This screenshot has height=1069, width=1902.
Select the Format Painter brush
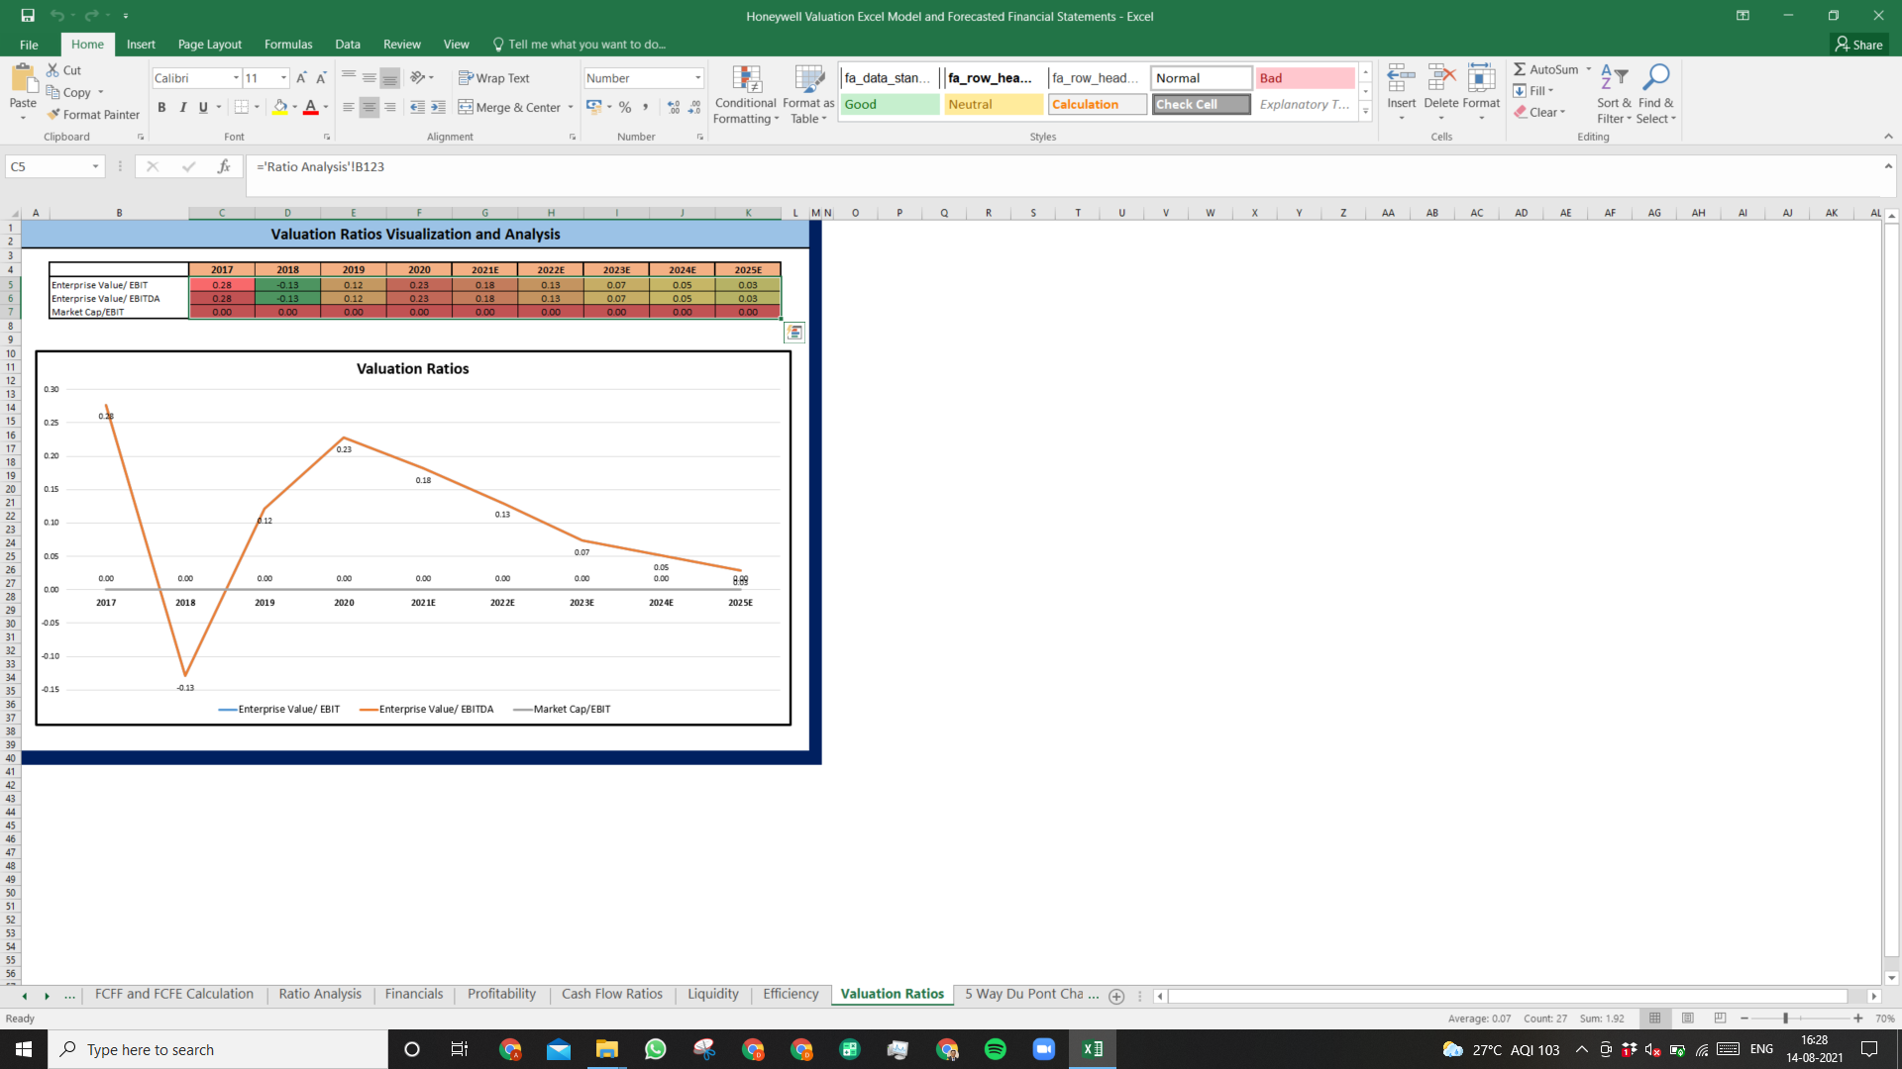[x=53, y=115]
